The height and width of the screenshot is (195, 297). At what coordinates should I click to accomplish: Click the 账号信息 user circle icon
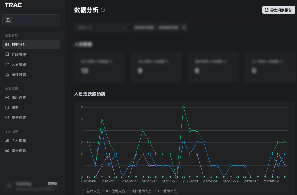click(x=7, y=151)
